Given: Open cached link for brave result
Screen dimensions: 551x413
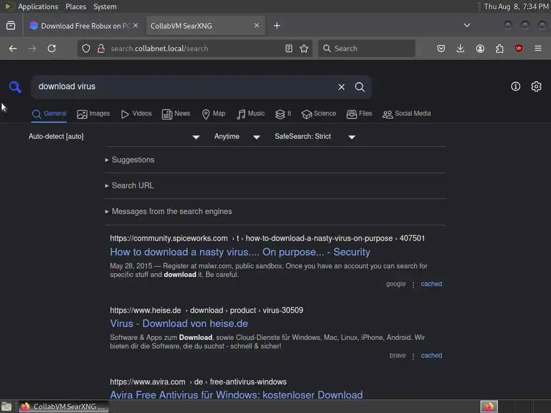Looking at the screenshot, I should (431, 355).
